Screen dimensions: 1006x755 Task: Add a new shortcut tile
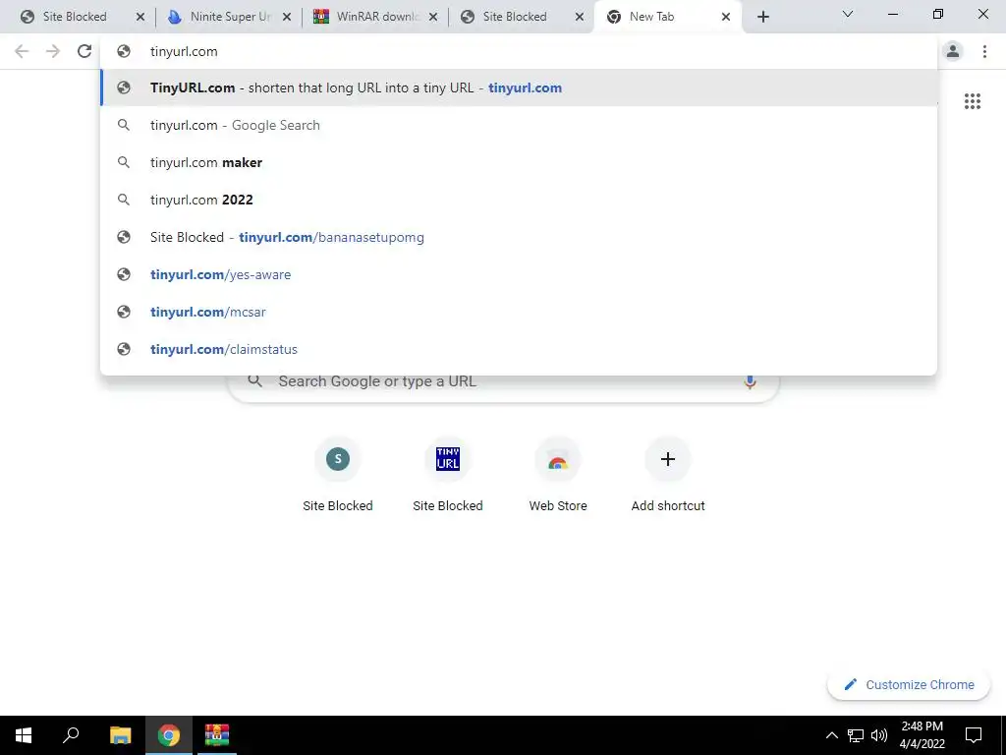click(668, 475)
